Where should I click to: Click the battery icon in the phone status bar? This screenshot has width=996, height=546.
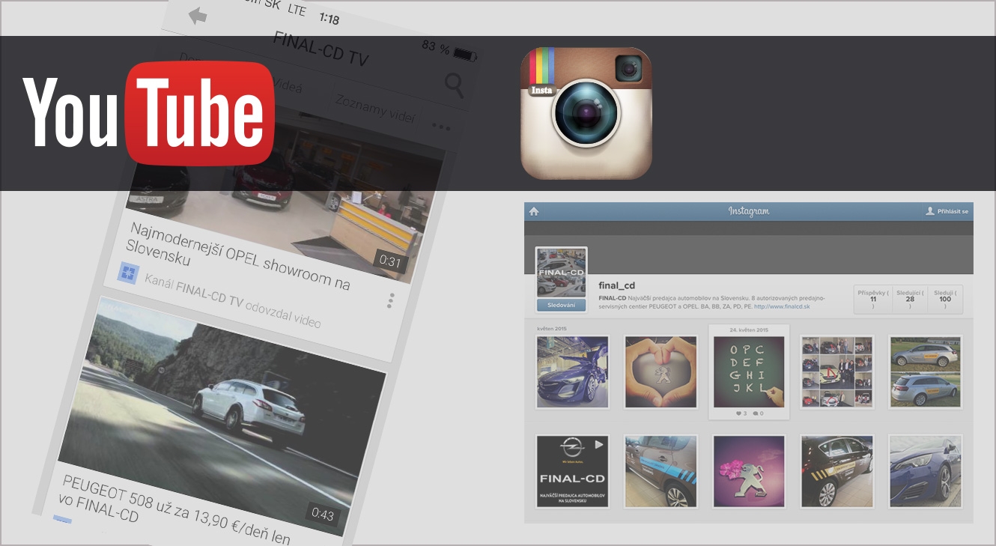pos(465,55)
